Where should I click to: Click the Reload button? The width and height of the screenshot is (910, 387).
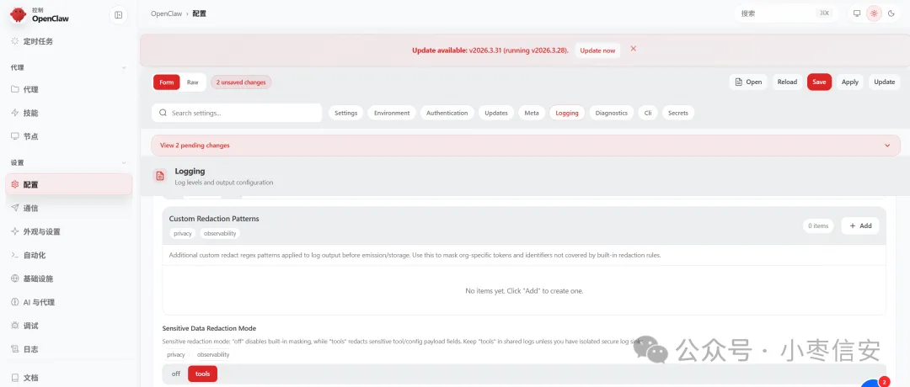click(x=787, y=82)
